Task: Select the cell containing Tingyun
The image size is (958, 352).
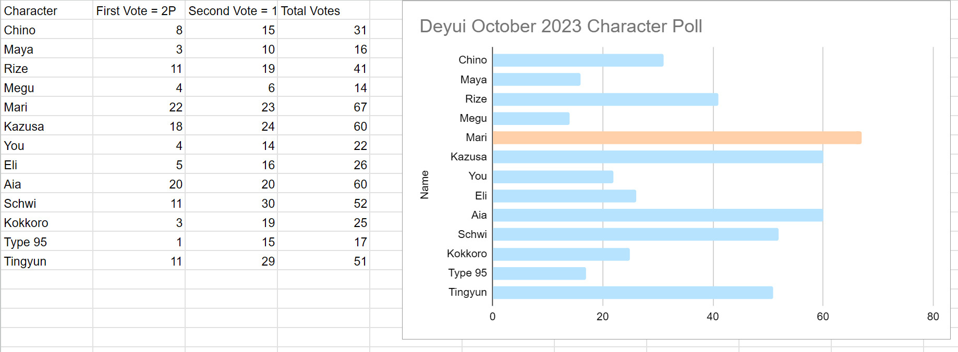Action: point(47,261)
